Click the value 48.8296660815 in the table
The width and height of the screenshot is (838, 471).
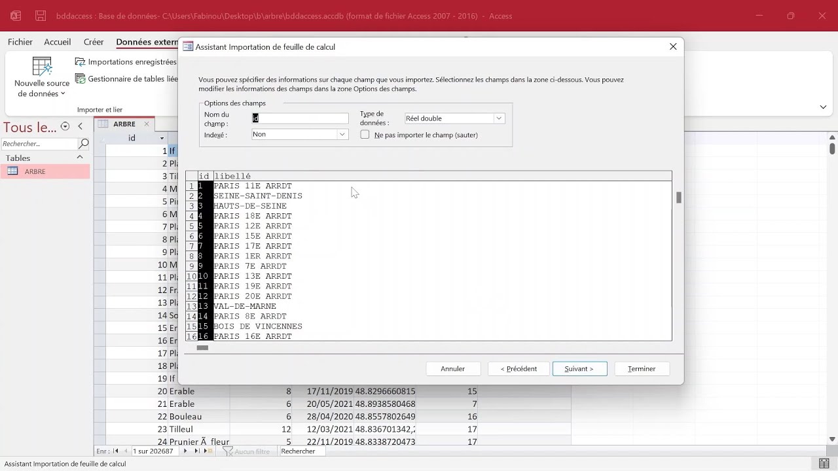tap(385, 391)
